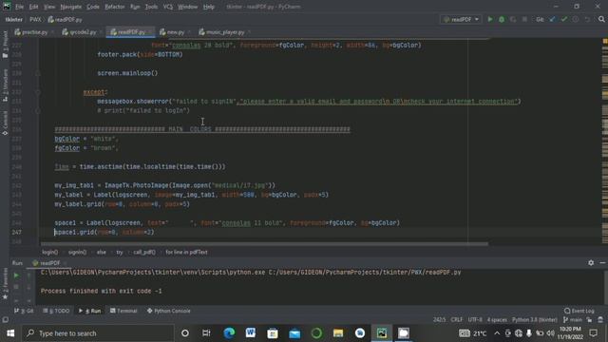608x342 pixels.
Task: Open the Commit sidebar panel
Action: (5, 123)
